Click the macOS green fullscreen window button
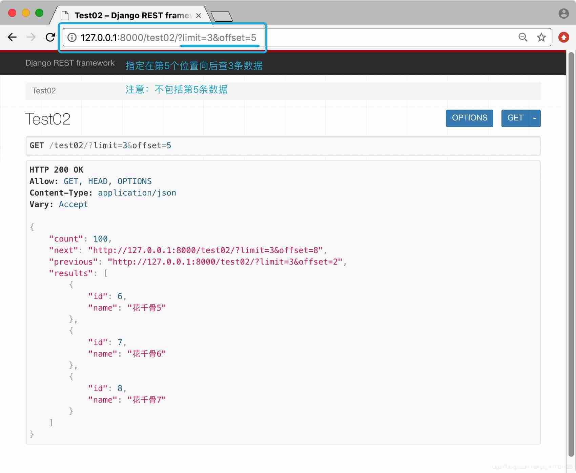The width and height of the screenshot is (576, 473). pos(39,13)
